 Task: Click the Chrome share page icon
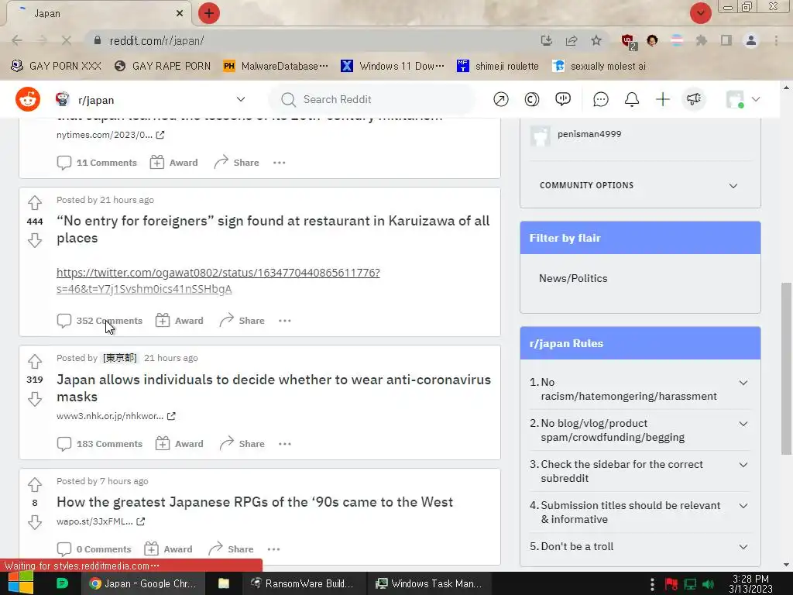point(572,40)
